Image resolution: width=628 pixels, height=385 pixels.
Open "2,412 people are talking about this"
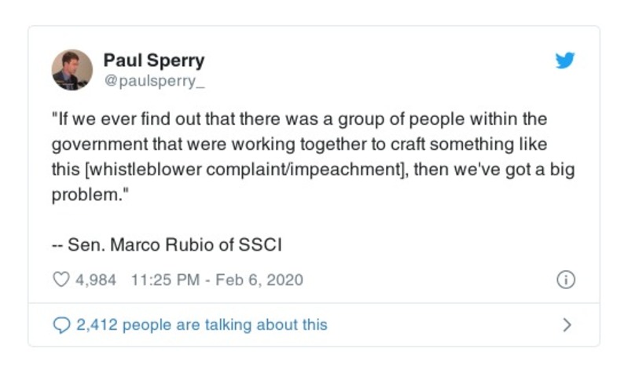pyautogui.click(x=201, y=324)
